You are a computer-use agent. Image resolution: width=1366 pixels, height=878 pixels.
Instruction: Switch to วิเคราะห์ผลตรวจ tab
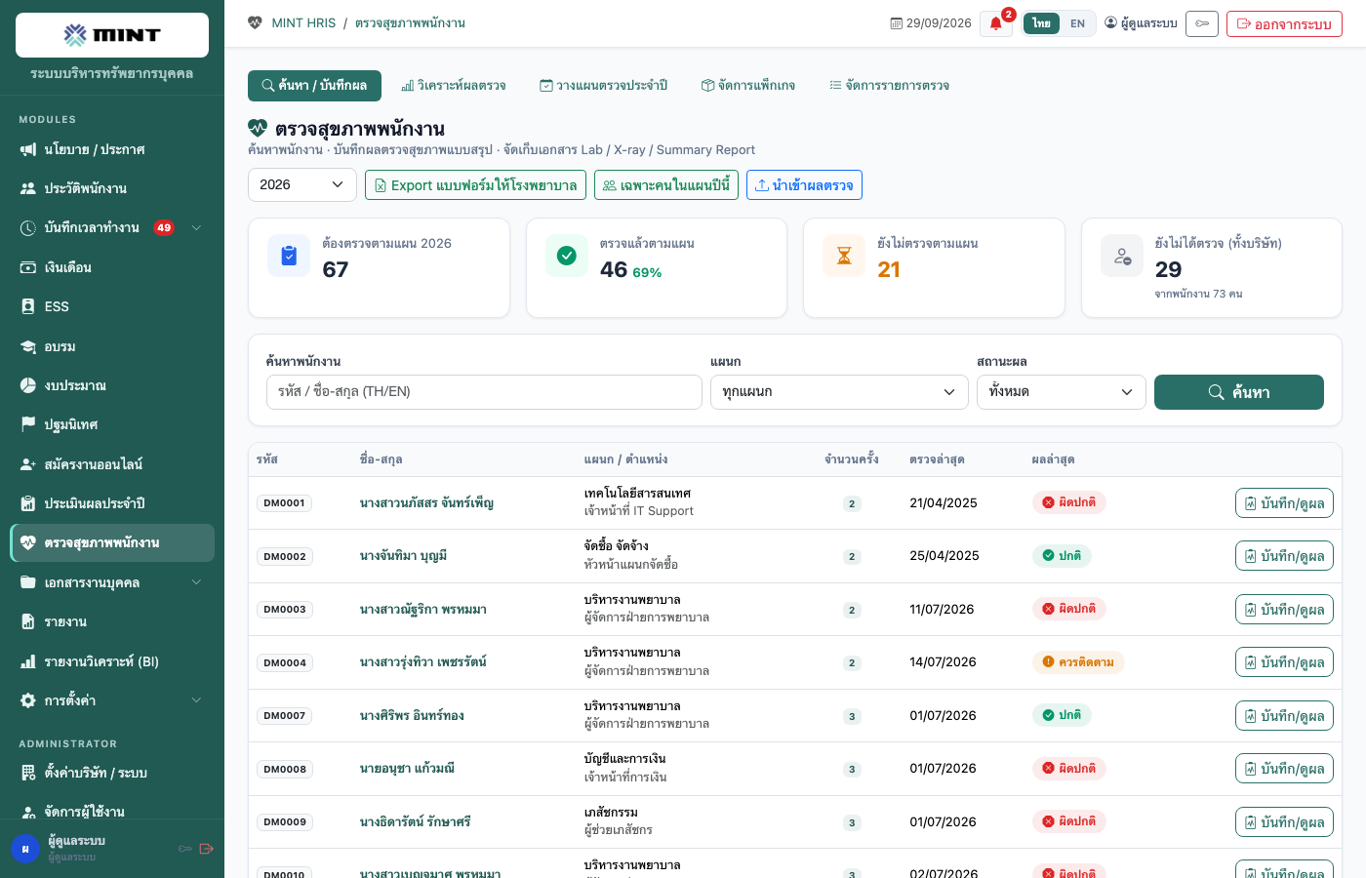point(454,86)
